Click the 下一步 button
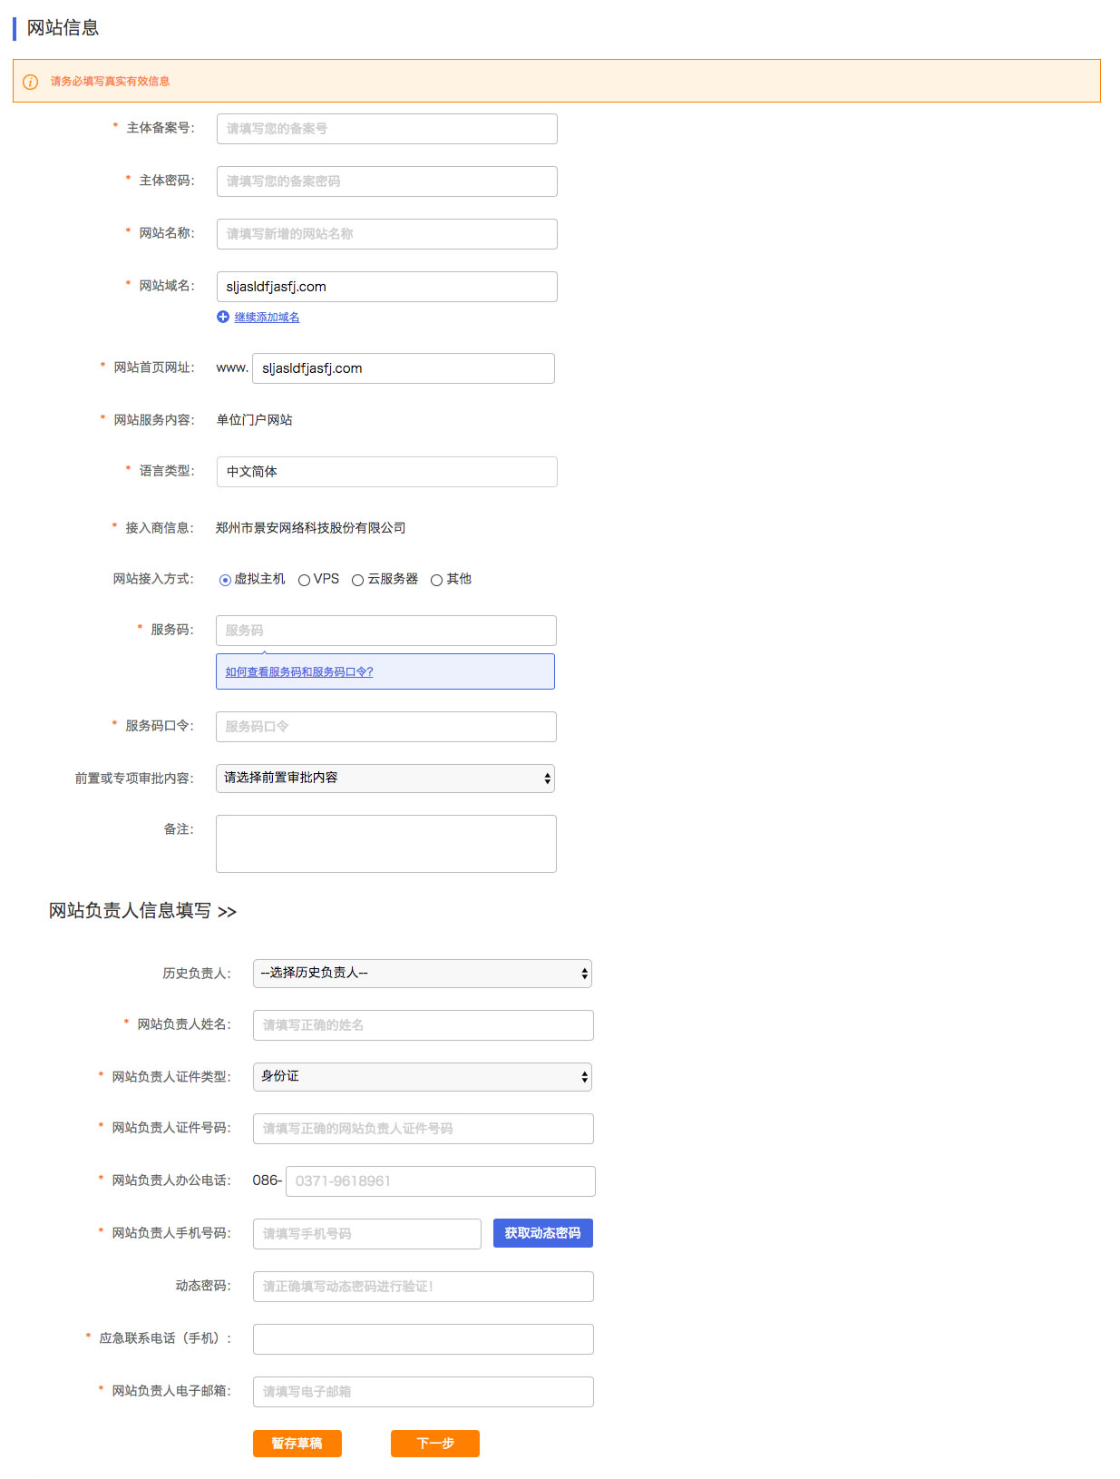 point(434,1444)
